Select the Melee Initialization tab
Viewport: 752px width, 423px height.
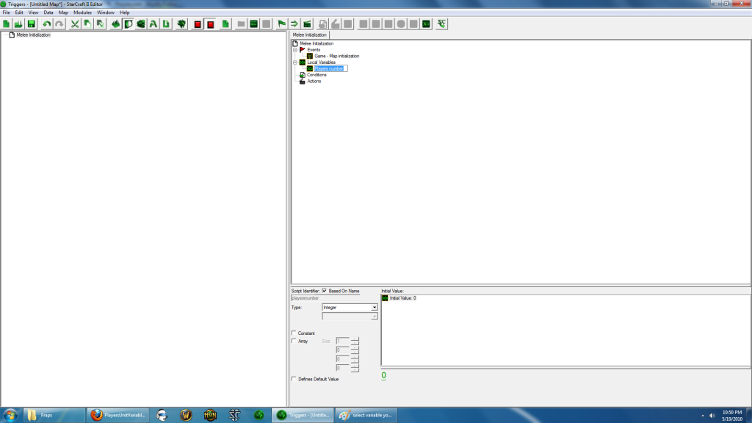pyautogui.click(x=309, y=35)
